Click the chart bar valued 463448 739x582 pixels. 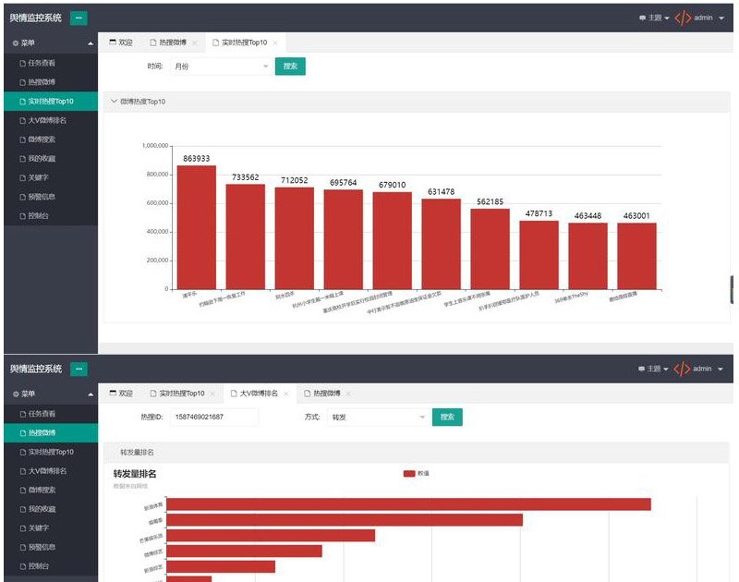click(x=588, y=256)
